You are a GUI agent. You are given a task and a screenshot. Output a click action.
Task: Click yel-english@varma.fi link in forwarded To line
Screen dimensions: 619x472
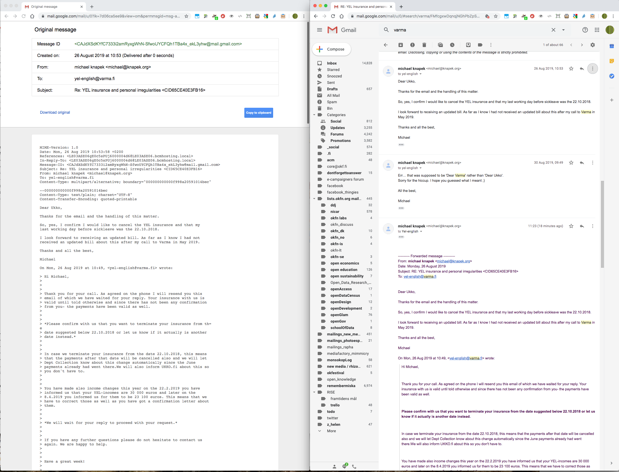(x=420, y=277)
